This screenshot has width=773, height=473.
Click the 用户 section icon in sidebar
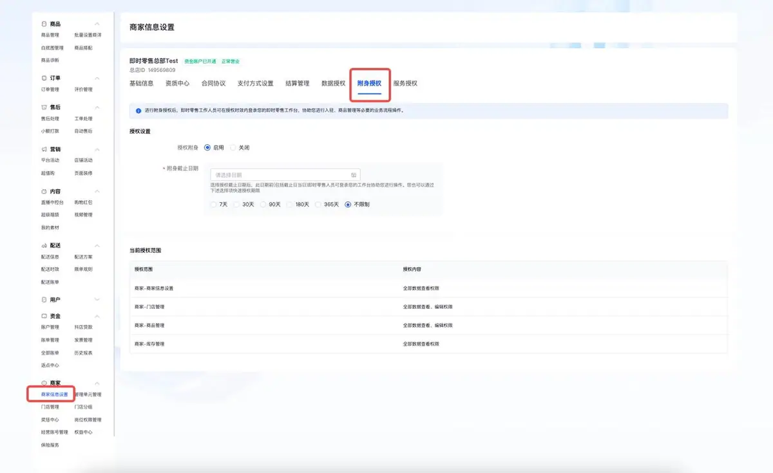[44, 300]
